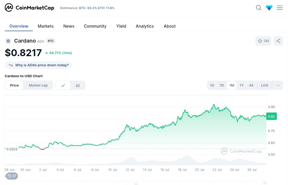Select the Overview tab
The width and height of the screenshot is (288, 185).
[19, 26]
